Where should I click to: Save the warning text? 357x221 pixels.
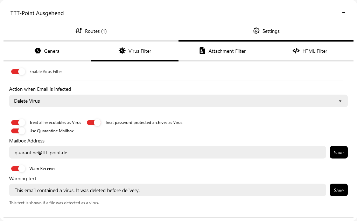point(338,190)
